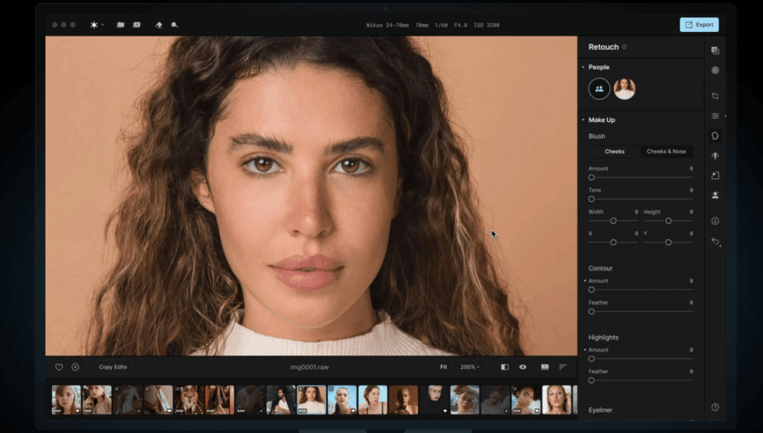Select the all-people group icon
763x433 pixels.
click(599, 89)
